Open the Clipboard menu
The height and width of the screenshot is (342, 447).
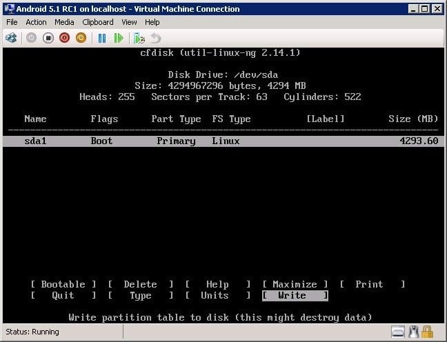click(98, 22)
